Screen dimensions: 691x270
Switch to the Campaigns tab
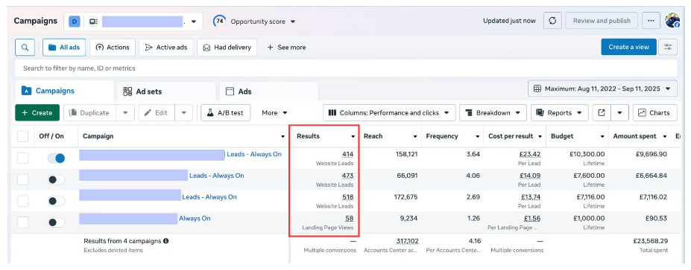click(64, 91)
